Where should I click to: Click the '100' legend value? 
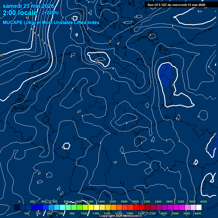27,213
